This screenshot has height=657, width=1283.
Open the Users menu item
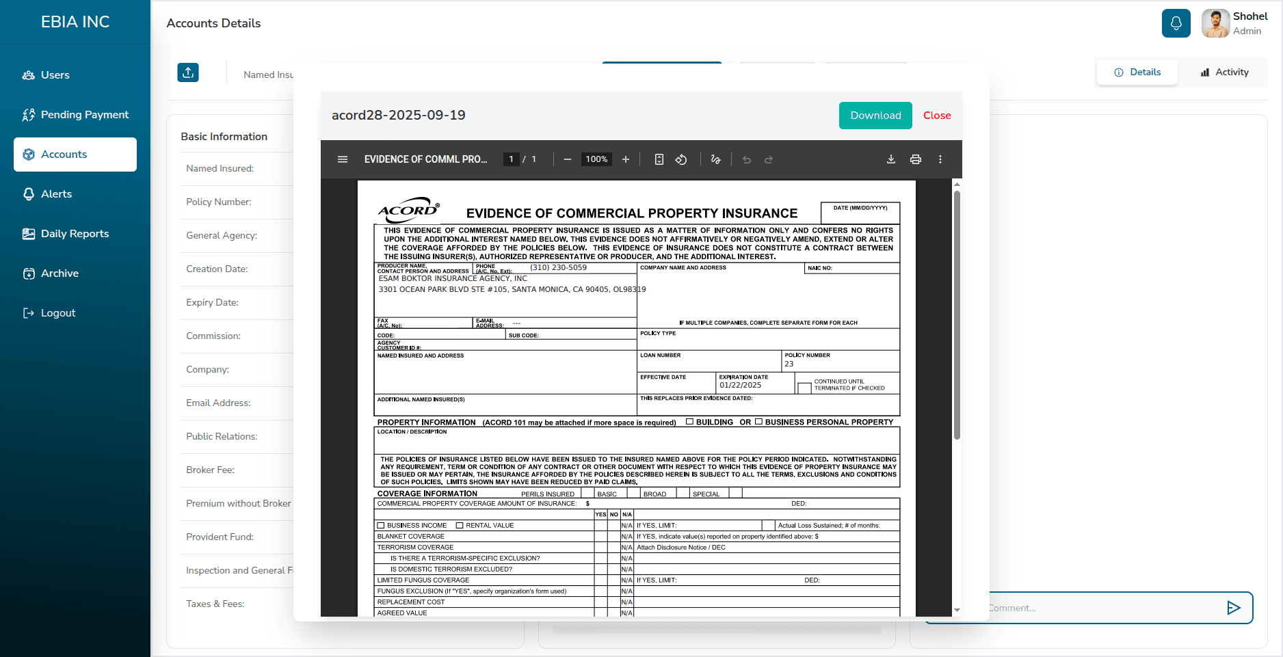click(75, 75)
